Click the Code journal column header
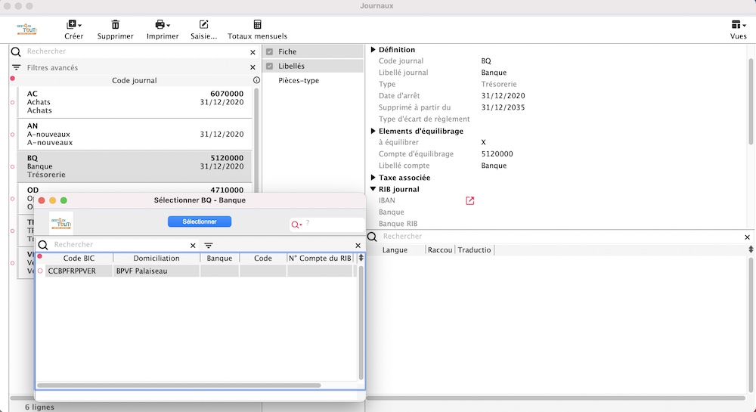Viewport: 756px width, 412px height. (x=135, y=80)
